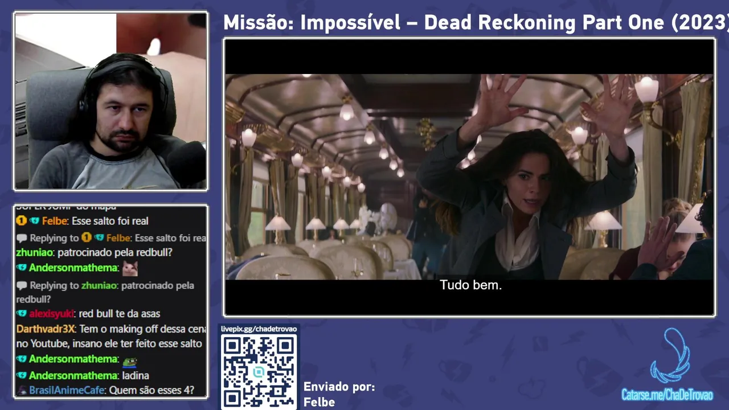Image resolution: width=729 pixels, height=410 pixels.
Task: Click the livepix QR code
Action: pyautogui.click(x=259, y=372)
